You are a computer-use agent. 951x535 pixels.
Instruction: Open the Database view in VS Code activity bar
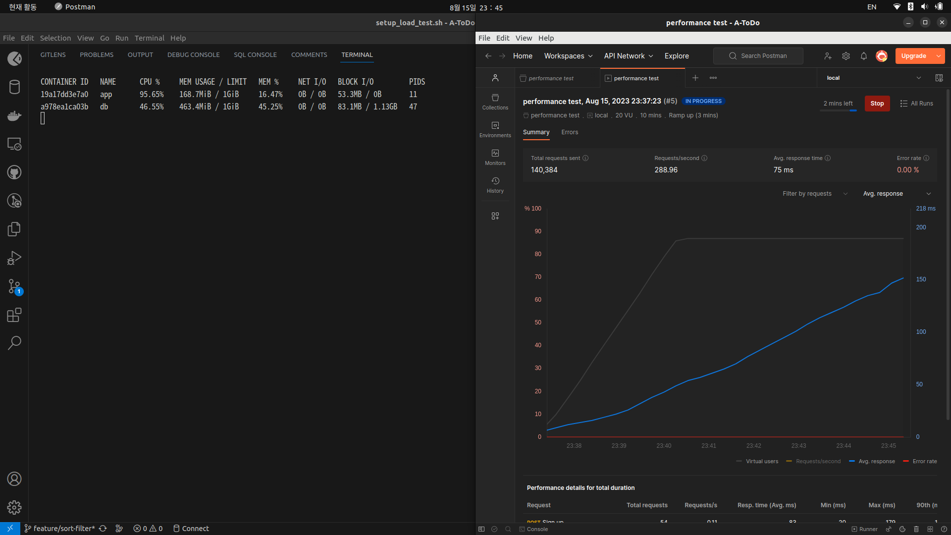click(x=14, y=87)
